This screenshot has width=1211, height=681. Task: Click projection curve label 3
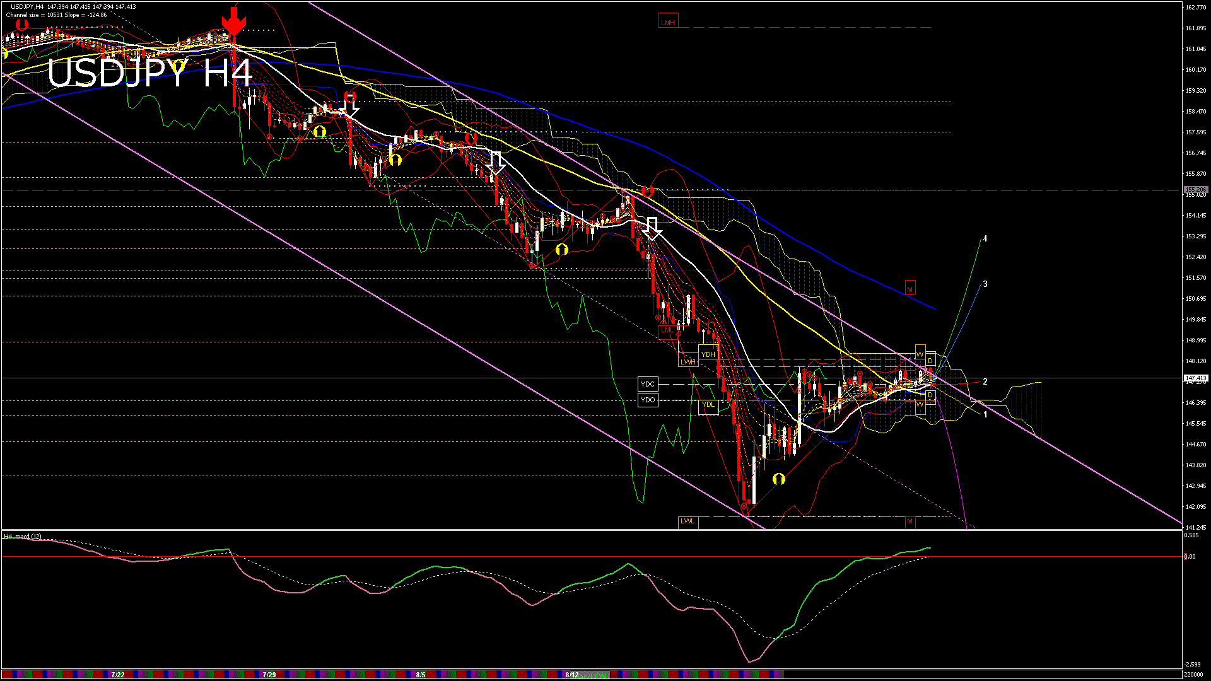(x=985, y=284)
